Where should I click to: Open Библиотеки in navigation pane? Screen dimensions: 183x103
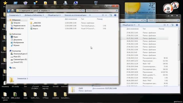pyautogui.click(x=17, y=34)
